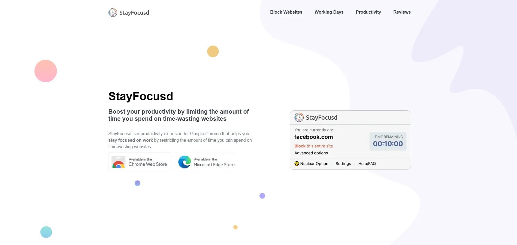Screen dimensions: 517x245
Task: Click 'You are currently on:' label
Action: (313, 130)
